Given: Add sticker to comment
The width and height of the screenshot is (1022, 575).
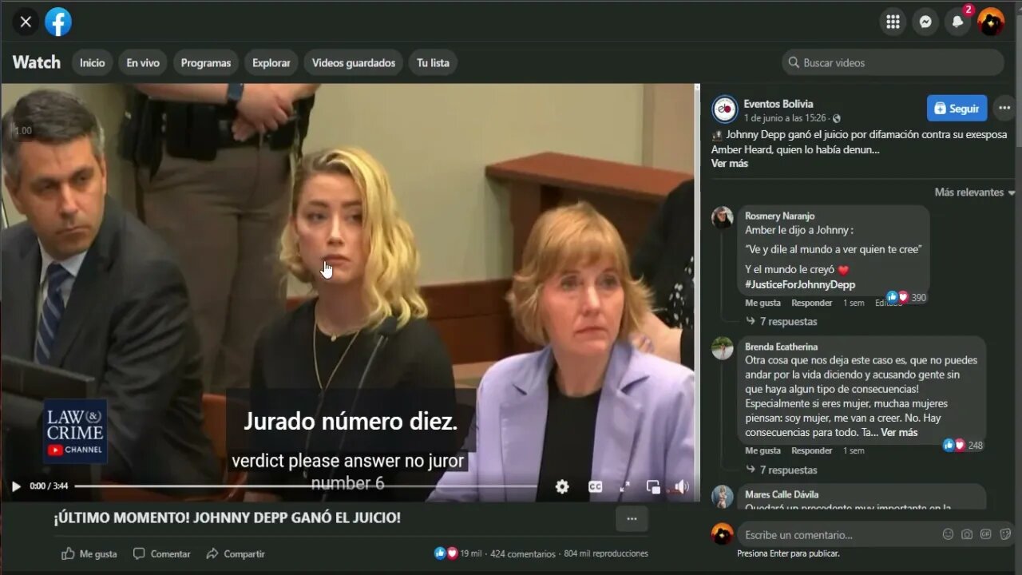Looking at the screenshot, I should (1005, 534).
